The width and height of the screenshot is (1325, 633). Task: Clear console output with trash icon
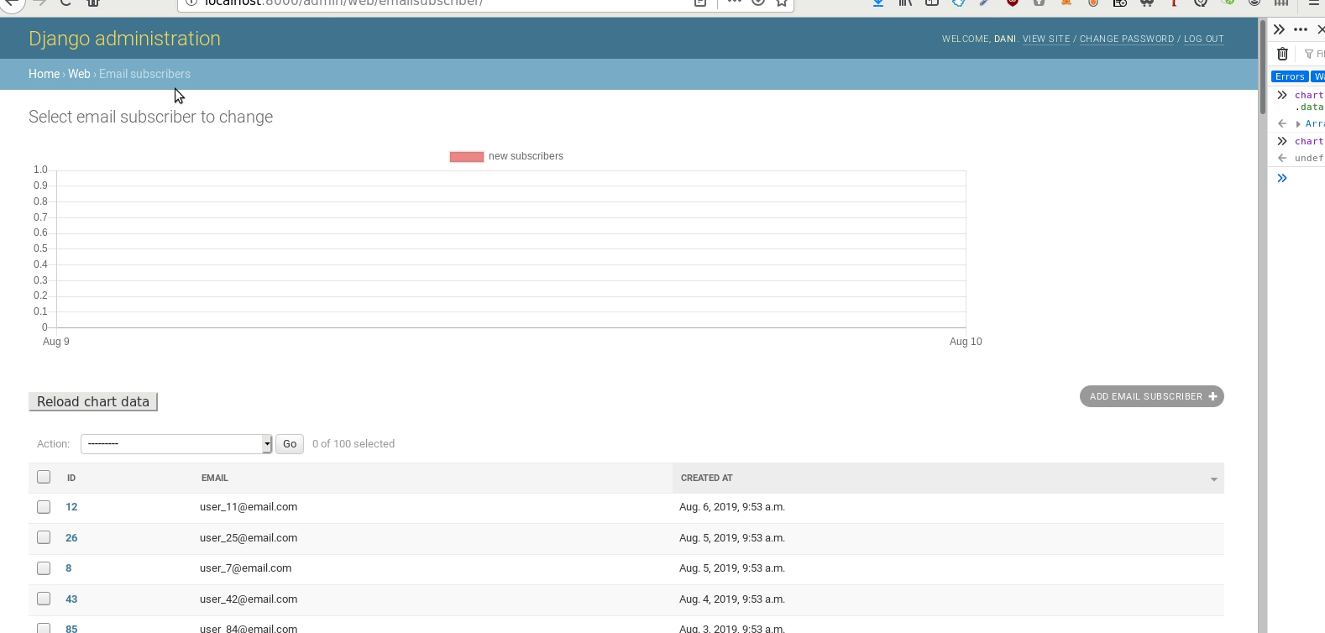1282,54
